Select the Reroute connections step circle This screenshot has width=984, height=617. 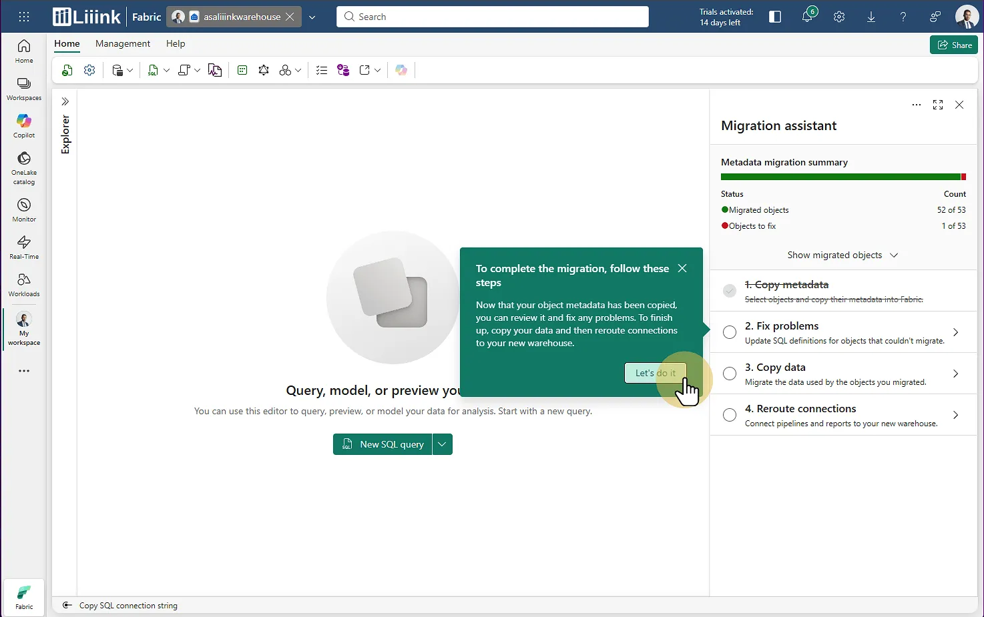click(730, 415)
